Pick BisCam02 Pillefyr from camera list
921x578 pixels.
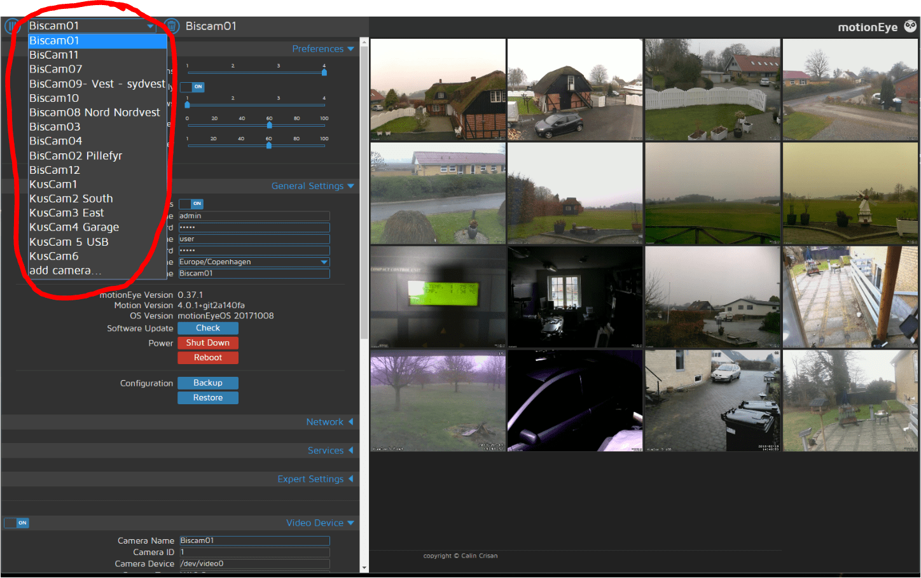[x=75, y=156]
